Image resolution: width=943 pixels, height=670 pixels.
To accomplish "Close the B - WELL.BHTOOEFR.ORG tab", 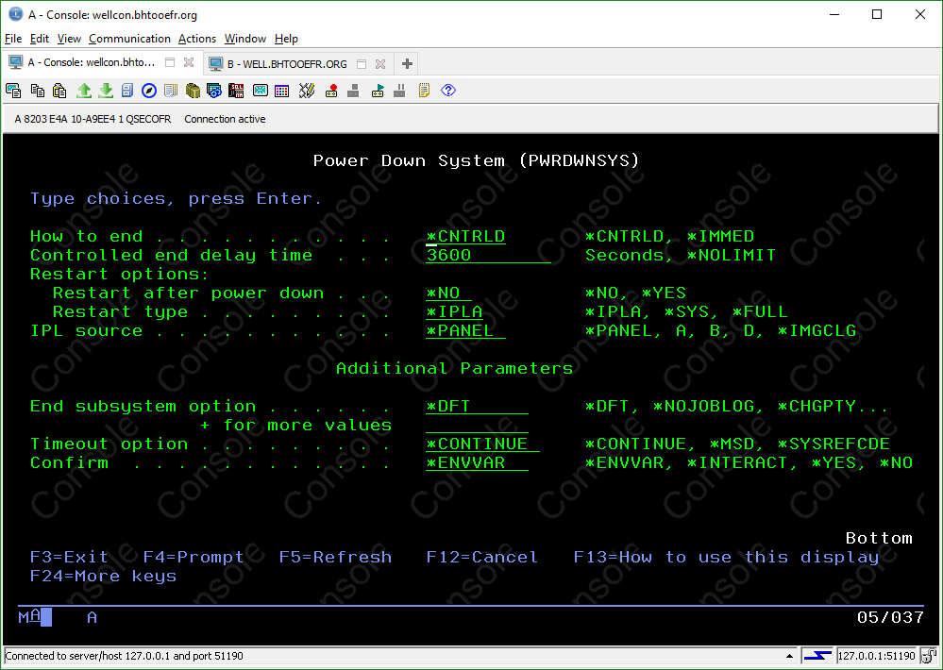I will pyautogui.click(x=381, y=63).
